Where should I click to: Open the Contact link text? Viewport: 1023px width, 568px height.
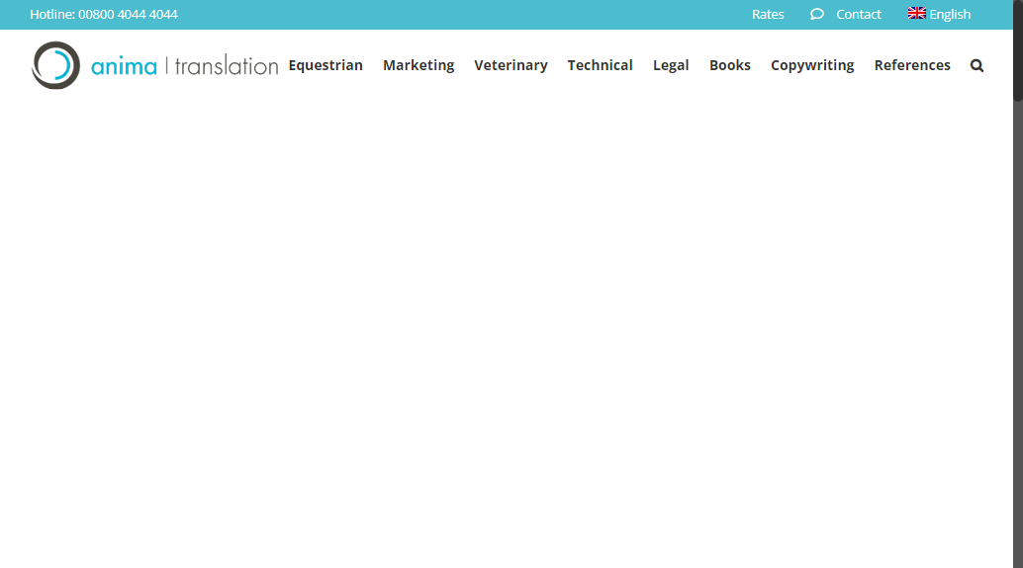point(859,14)
